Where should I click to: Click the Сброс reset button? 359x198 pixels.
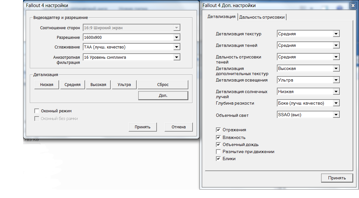163,84
